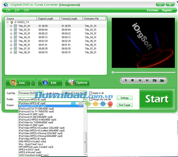Click the Trimmed Length column header
This screenshot has height=157, width=178.
(x=71, y=18)
